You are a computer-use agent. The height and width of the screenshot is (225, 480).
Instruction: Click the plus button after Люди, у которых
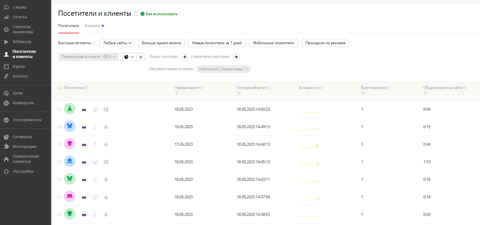coord(185,57)
